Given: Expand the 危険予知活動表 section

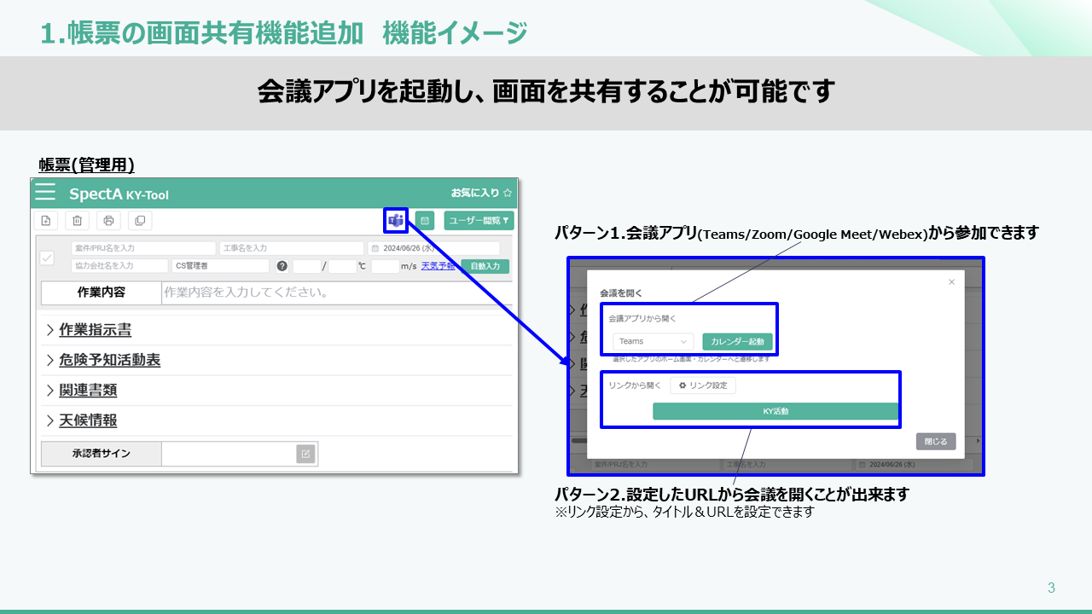Looking at the screenshot, I should click(109, 360).
